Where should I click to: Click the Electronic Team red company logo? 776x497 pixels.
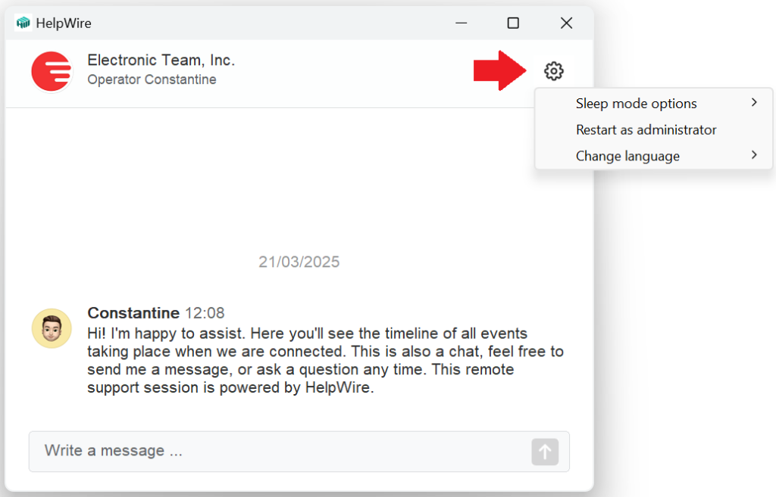(51, 71)
